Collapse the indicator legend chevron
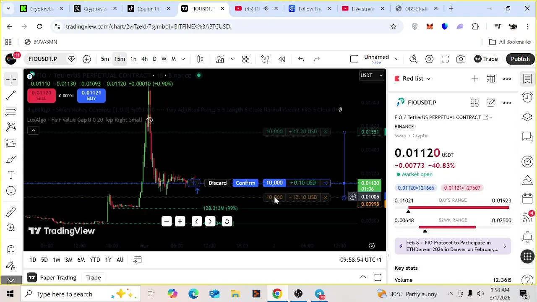Viewport: 537px width, 302px height. click(33, 130)
